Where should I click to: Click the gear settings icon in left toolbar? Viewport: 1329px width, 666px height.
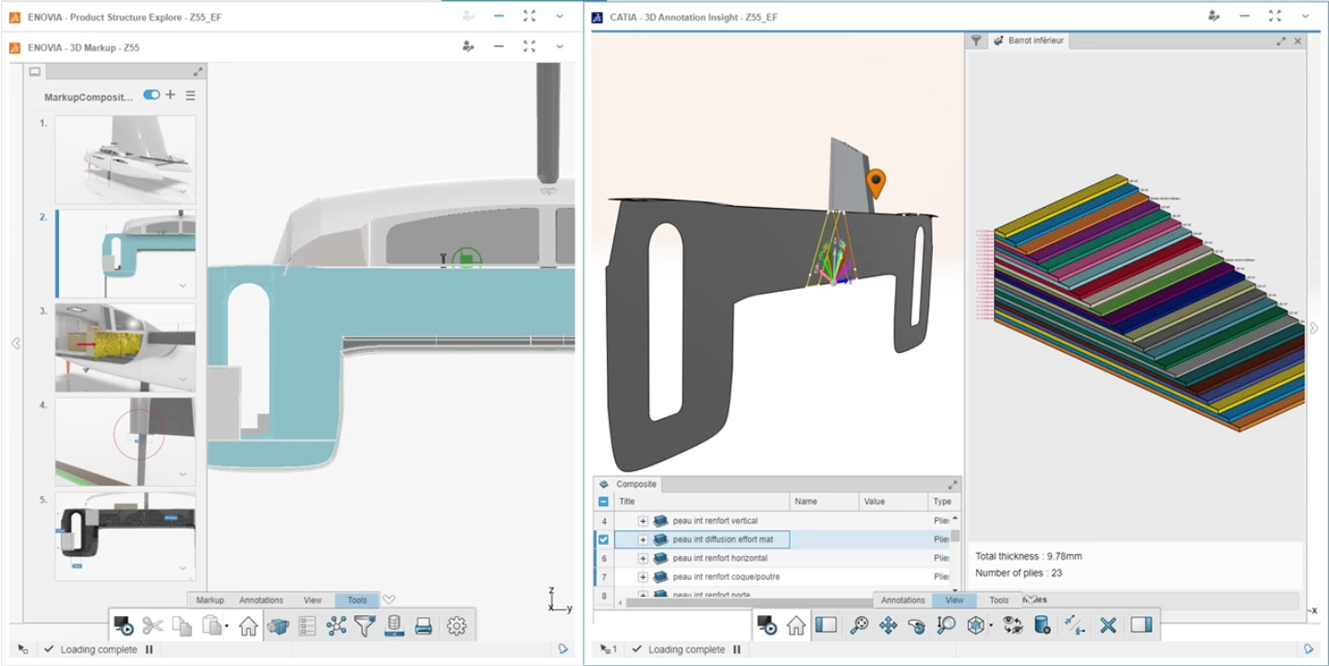pyautogui.click(x=456, y=626)
